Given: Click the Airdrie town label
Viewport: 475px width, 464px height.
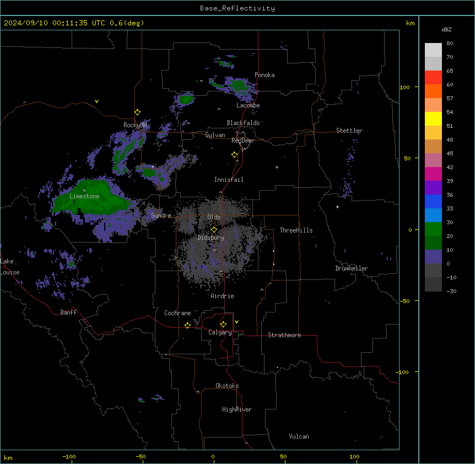Looking at the screenshot, I should point(222,296).
